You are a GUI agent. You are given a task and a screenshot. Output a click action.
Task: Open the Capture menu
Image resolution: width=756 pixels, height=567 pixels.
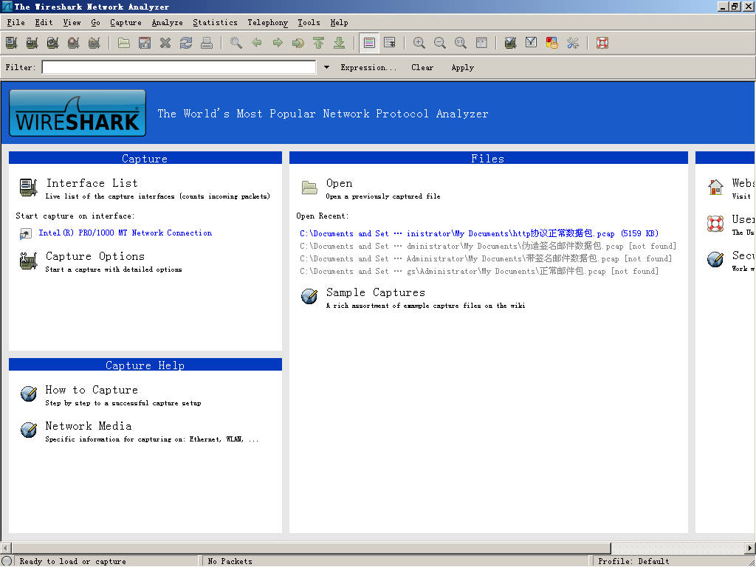point(126,23)
